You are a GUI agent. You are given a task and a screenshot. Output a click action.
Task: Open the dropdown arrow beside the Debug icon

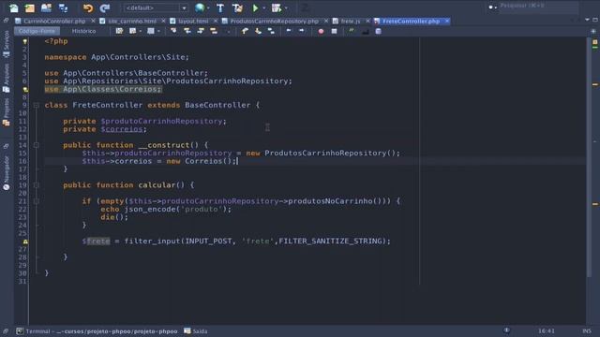[286, 8]
